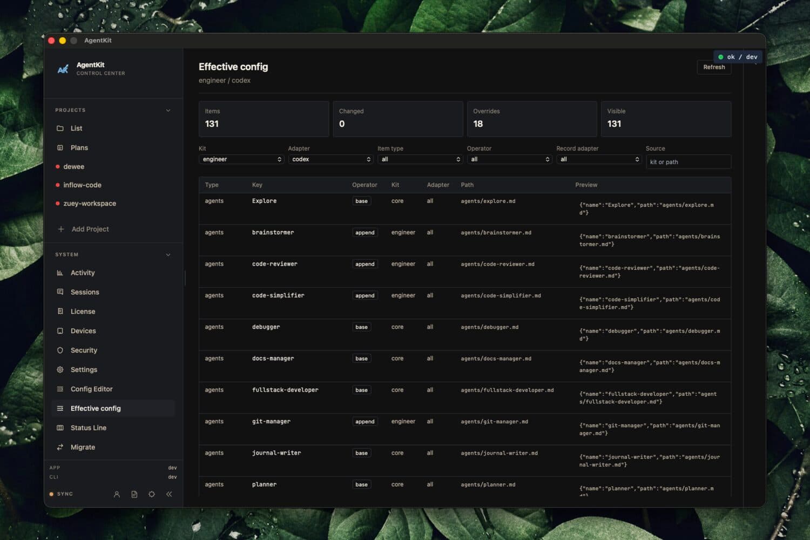Open the Security shield icon
The width and height of the screenshot is (810, 540).
click(x=60, y=350)
